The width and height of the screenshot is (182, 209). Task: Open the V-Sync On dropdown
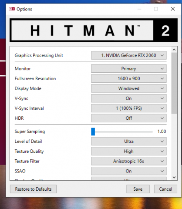coord(129,98)
